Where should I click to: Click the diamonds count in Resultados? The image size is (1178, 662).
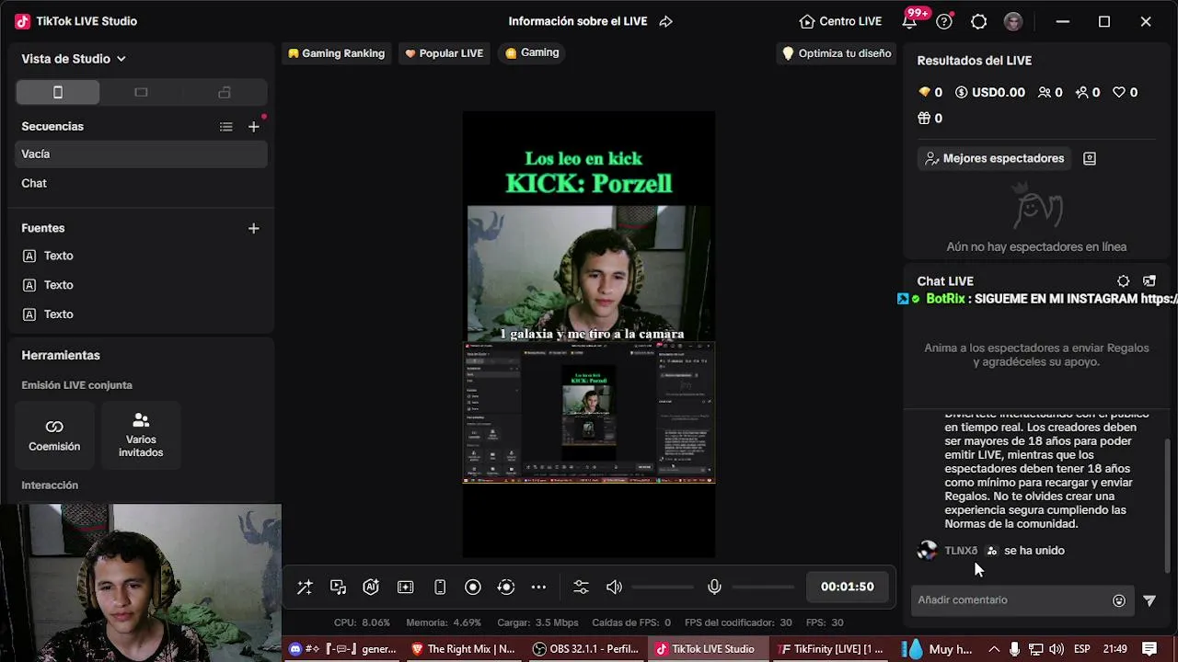930,92
